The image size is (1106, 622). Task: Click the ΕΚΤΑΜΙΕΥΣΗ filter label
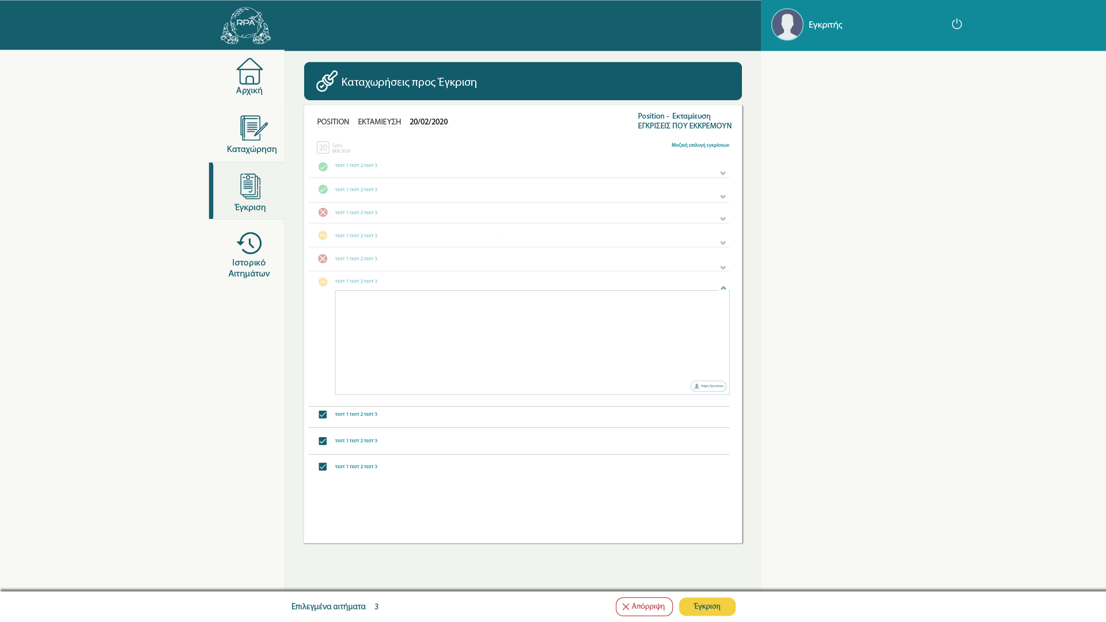379,122
